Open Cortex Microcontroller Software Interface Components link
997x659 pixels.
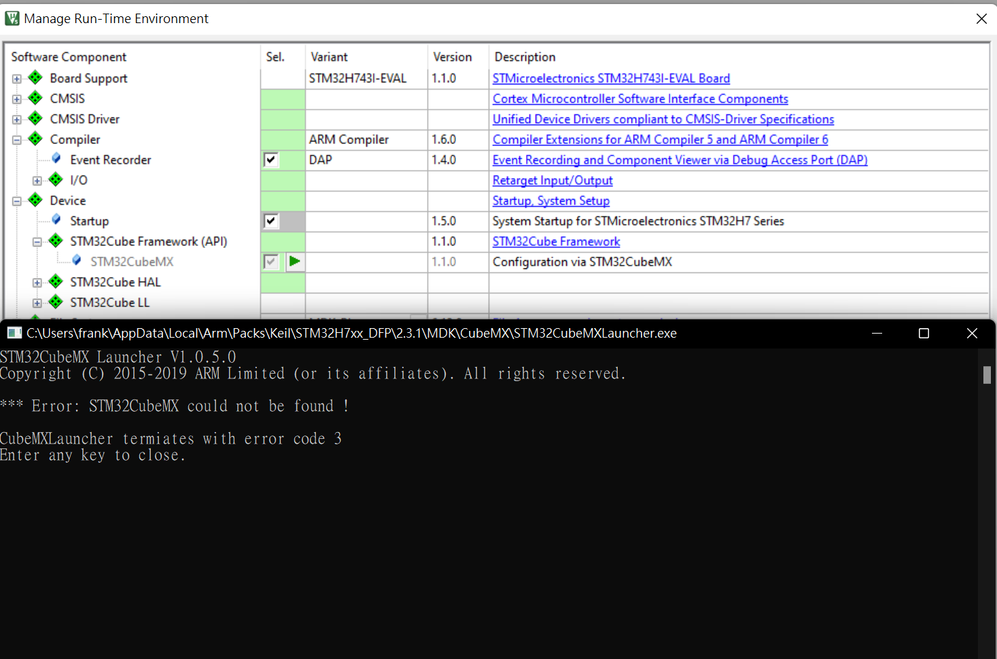pos(640,99)
